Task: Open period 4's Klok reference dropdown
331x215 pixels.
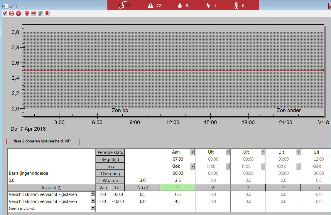Action: (x=298, y=166)
